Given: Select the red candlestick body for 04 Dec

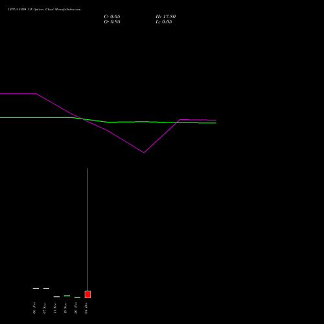Looking at the screenshot, I should pos(87,294).
